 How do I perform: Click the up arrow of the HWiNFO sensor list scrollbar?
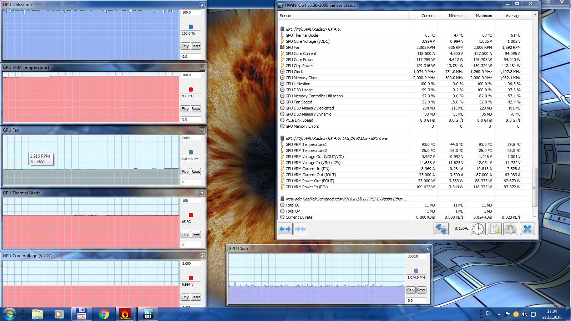[x=535, y=15]
